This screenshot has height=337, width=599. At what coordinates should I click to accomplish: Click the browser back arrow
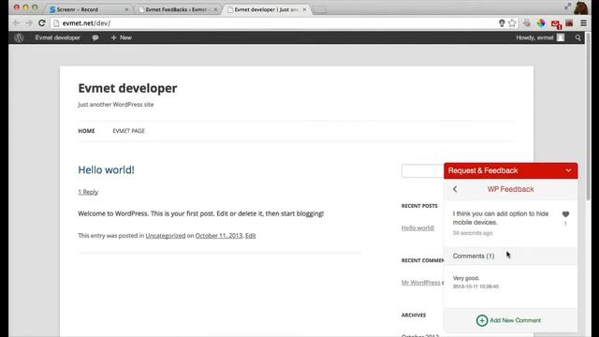16,22
